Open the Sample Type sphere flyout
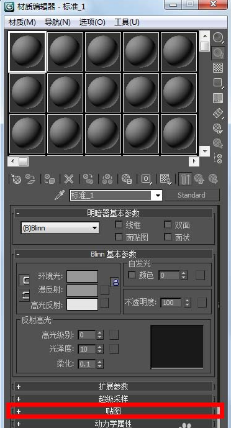Viewport: 231px width, 428px height. click(218, 38)
